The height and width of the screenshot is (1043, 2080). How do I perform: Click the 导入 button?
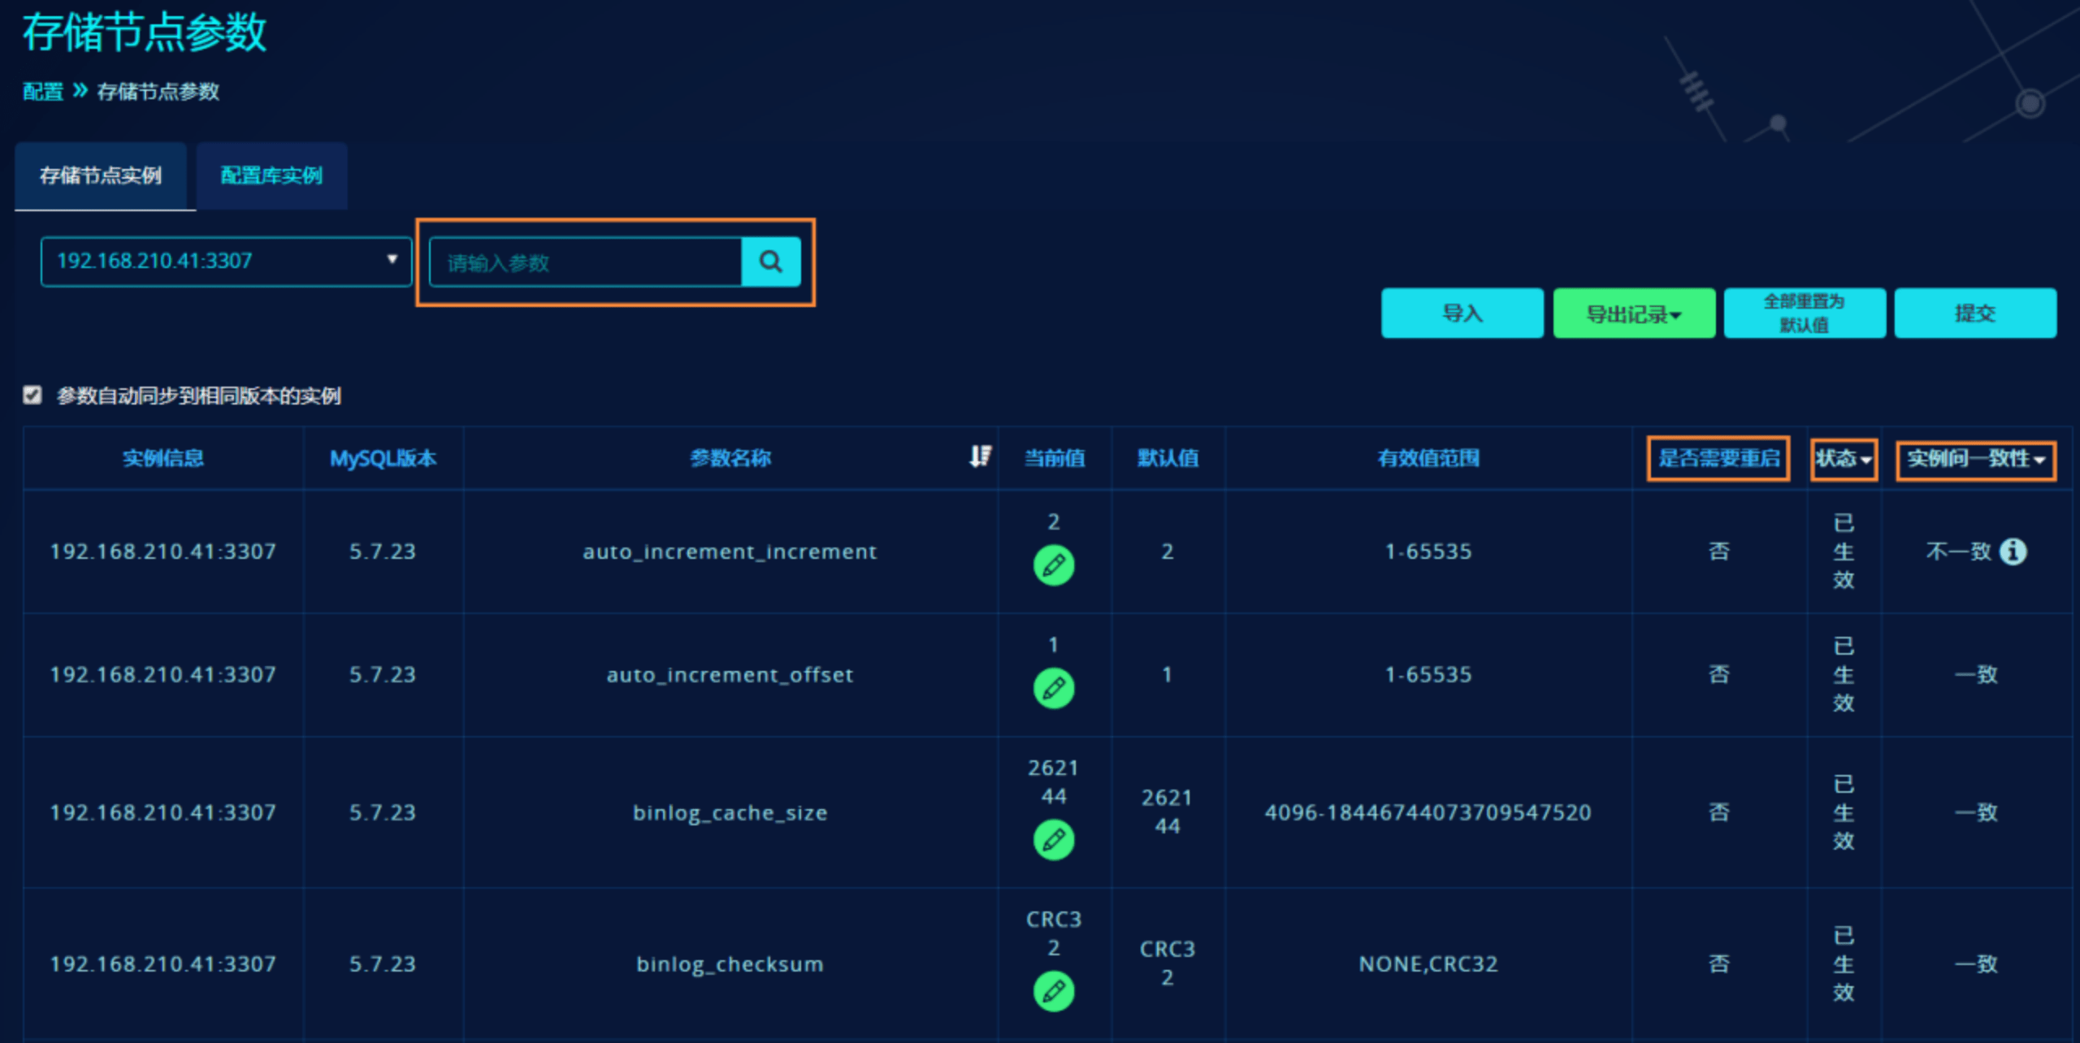point(1462,314)
